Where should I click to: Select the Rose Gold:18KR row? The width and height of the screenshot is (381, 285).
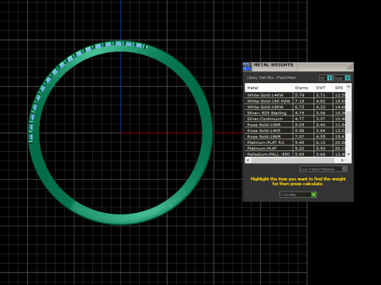tap(295, 137)
